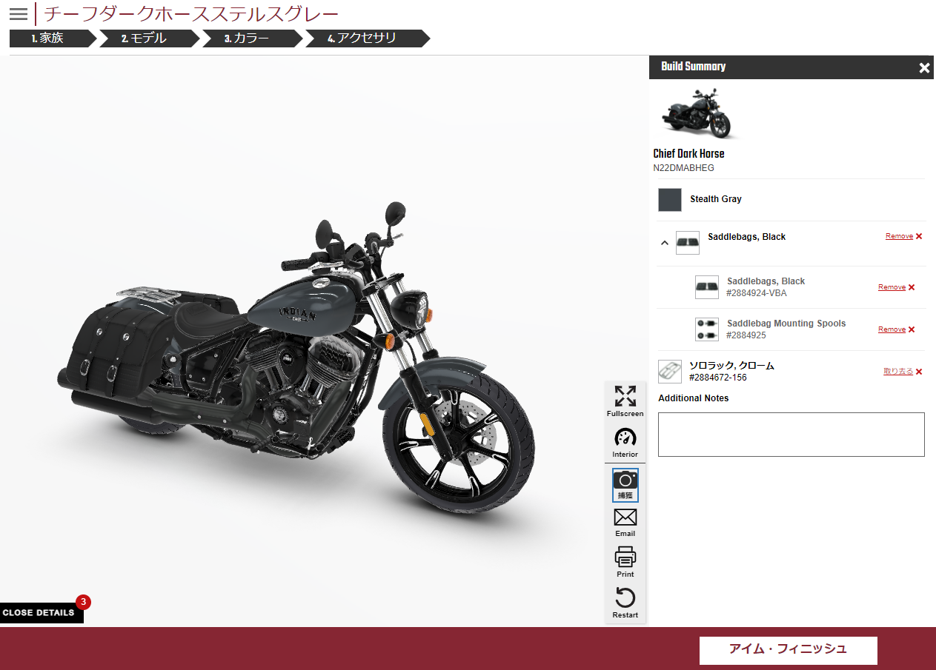Image resolution: width=936 pixels, height=670 pixels.
Task: Click the part number #2884672-156
Action: click(x=718, y=378)
